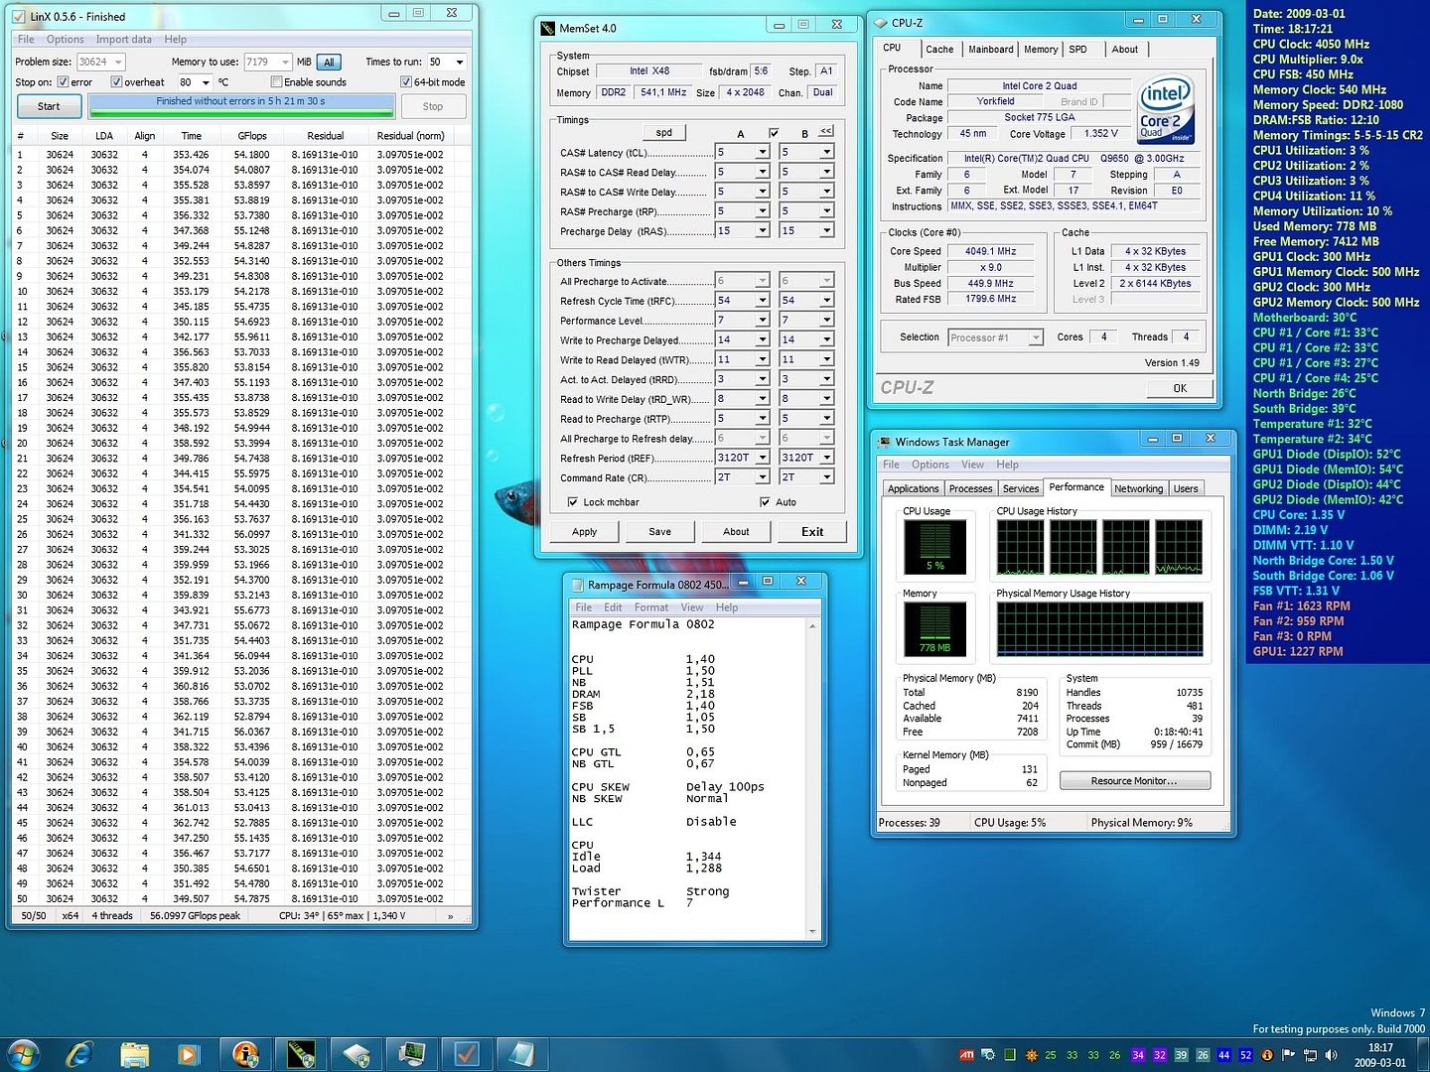
Task: Open the File menu in LinX
Action: 26,40
